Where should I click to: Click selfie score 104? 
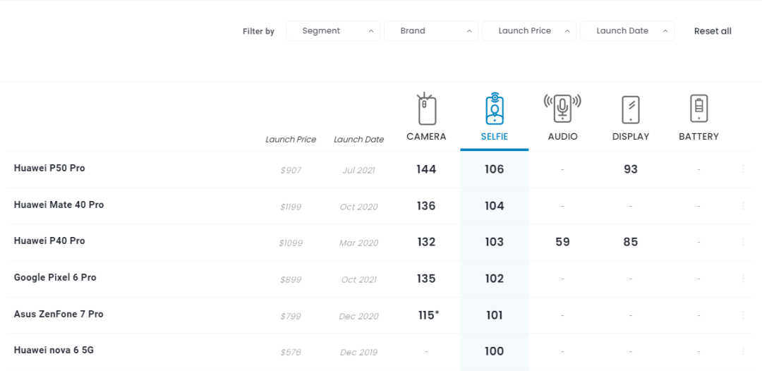pos(494,206)
